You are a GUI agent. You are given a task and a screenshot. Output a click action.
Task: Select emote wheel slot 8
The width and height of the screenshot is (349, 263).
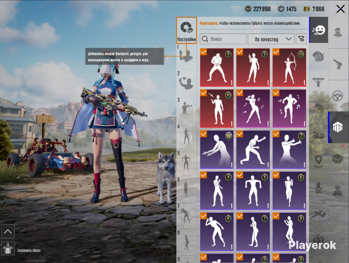tap(186, 242)
